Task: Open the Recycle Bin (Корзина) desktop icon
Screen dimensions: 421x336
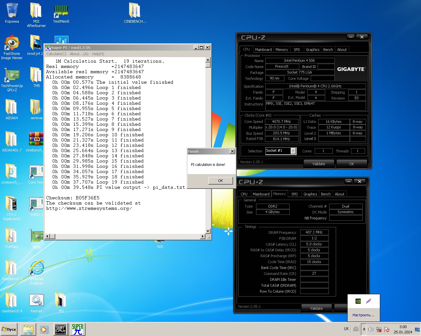Action: [x=12, y=13]
